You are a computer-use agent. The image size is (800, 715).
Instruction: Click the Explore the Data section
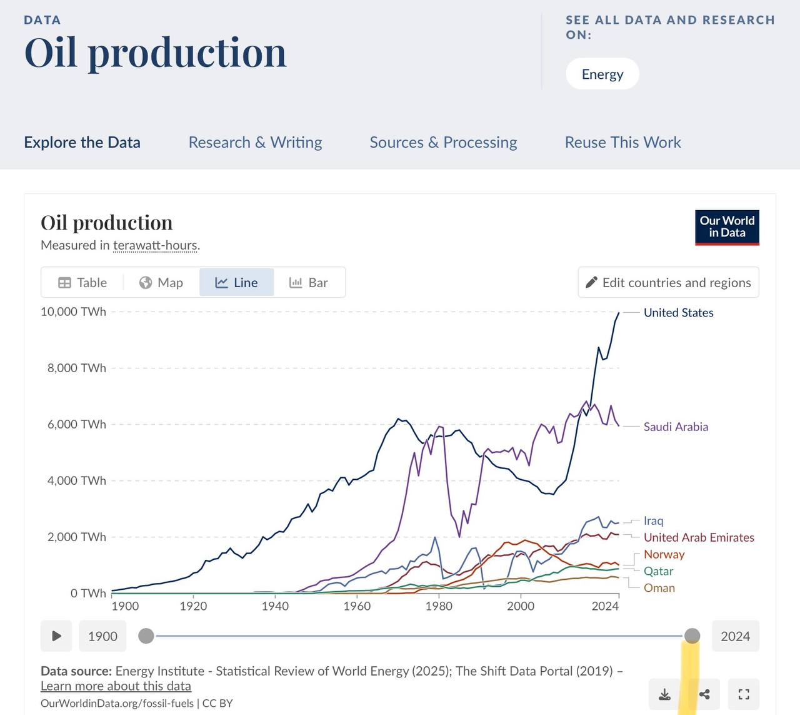pyautogui.click(x=82, y=143)
